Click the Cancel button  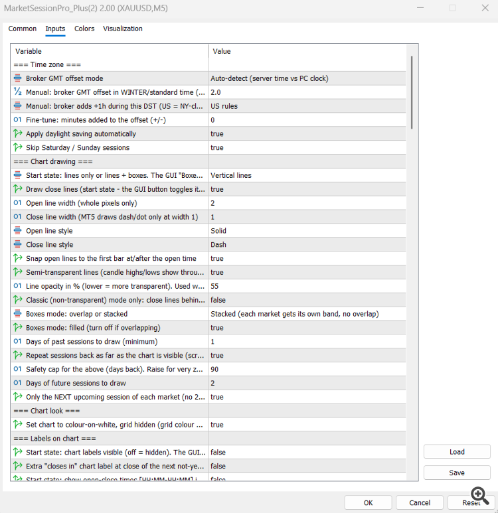coord(420,502)
